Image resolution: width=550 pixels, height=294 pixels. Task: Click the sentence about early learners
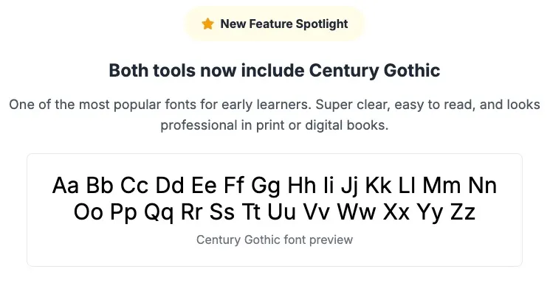[275, 105]
